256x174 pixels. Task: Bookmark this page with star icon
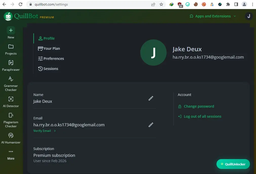pyautogui.click(x=161, y=4)
